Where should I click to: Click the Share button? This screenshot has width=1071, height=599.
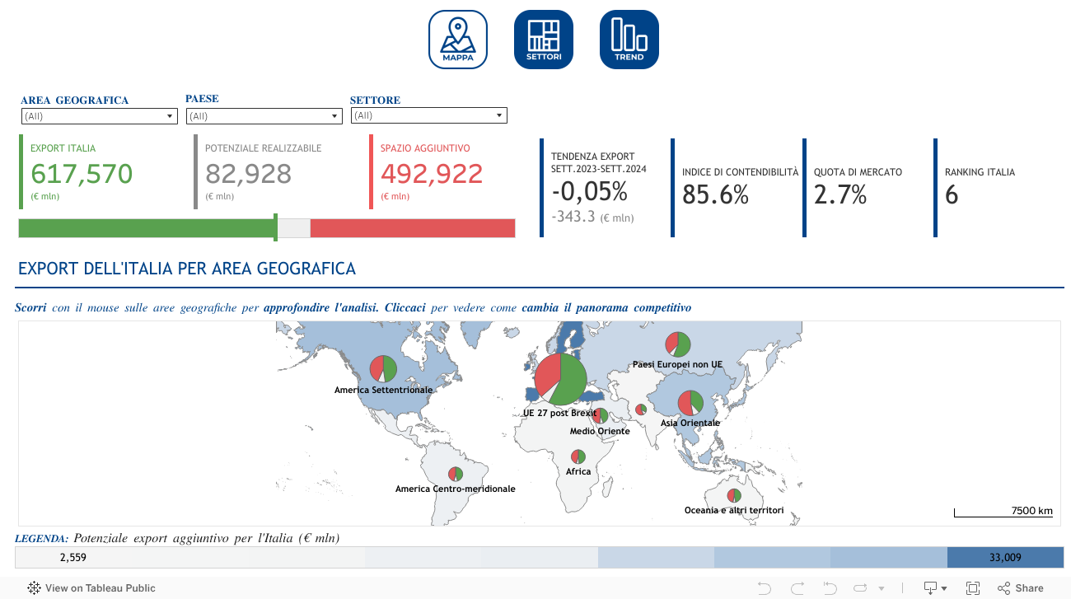point(1021,588)
